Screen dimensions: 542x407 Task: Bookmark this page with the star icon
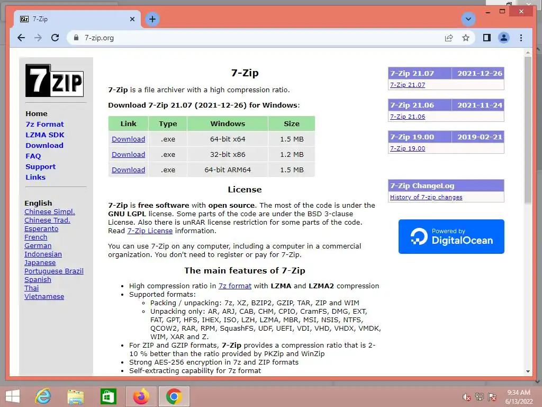click(x=466, y=38)
